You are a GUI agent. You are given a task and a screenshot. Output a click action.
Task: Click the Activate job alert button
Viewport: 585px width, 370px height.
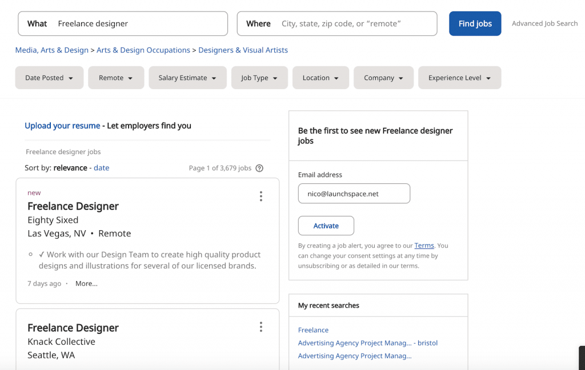point(326,226)
